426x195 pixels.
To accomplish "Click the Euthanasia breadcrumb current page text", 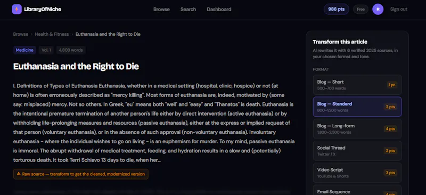I will click(108, 34).
